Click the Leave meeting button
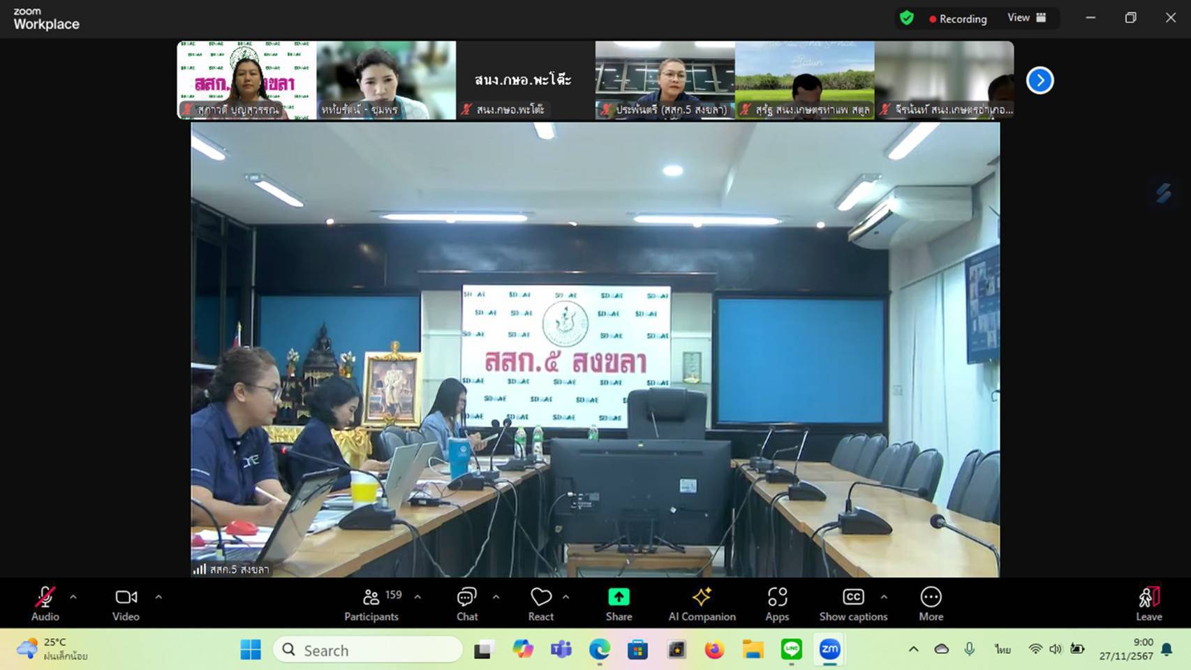The image size is (1191, 670). [1149, 604]
